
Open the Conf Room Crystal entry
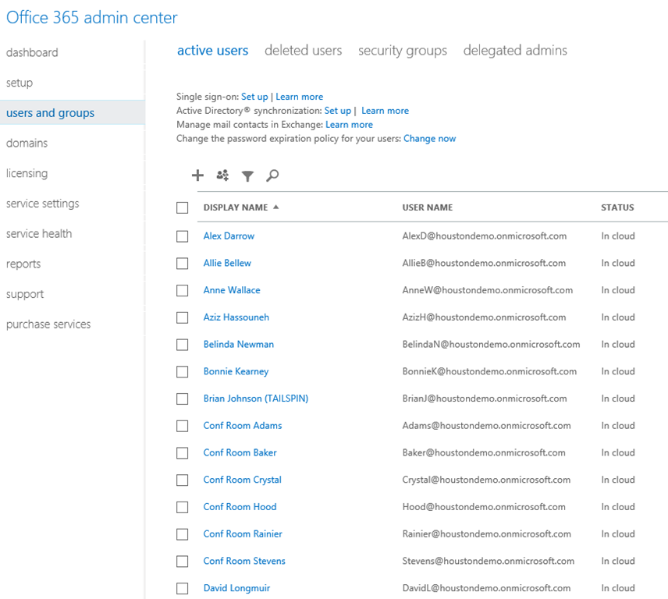(x=243, y=480)
